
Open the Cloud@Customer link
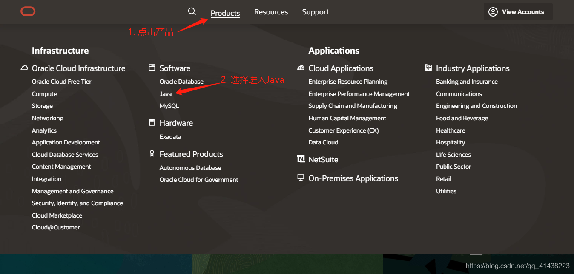(x=56, y=227)
